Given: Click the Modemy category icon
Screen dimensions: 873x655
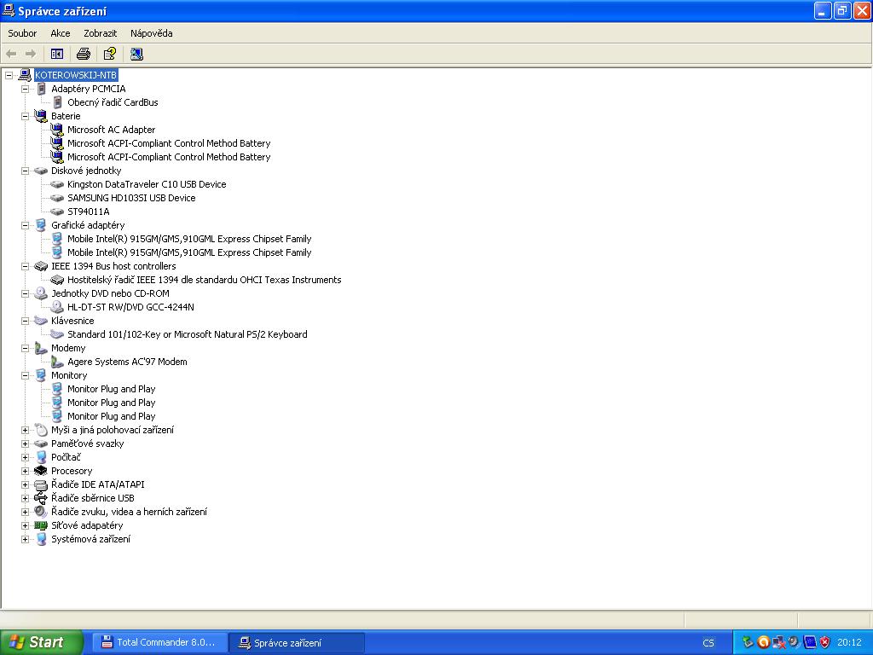Looking at the screenshot, I should click(41, 348).
